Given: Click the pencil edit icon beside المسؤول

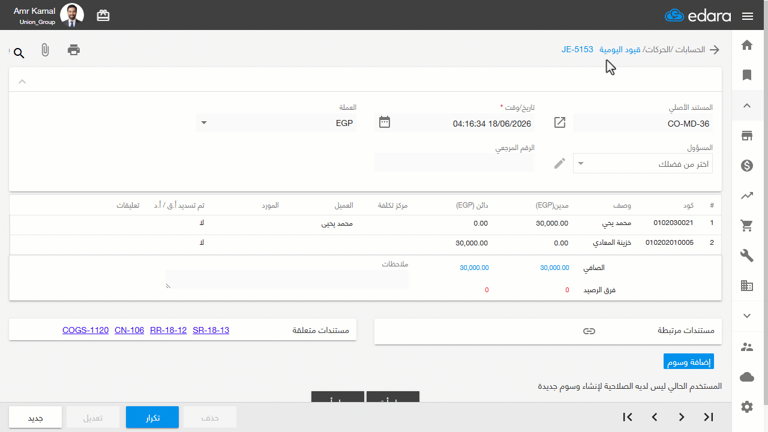Looking at the screenshot, I should (559, 163).
